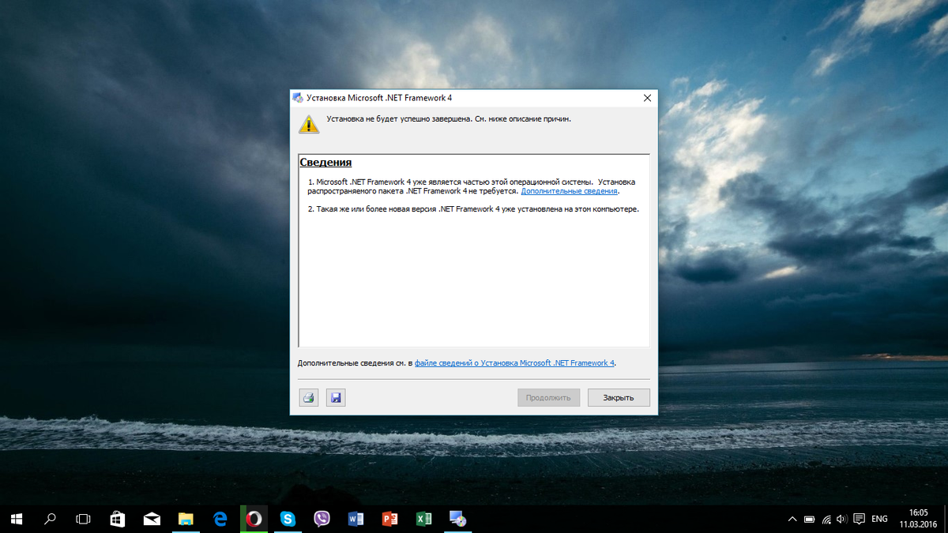Open the Windows Store taskbar icon
The height and width of the screenshot is (533, 948).
point(117,519)
